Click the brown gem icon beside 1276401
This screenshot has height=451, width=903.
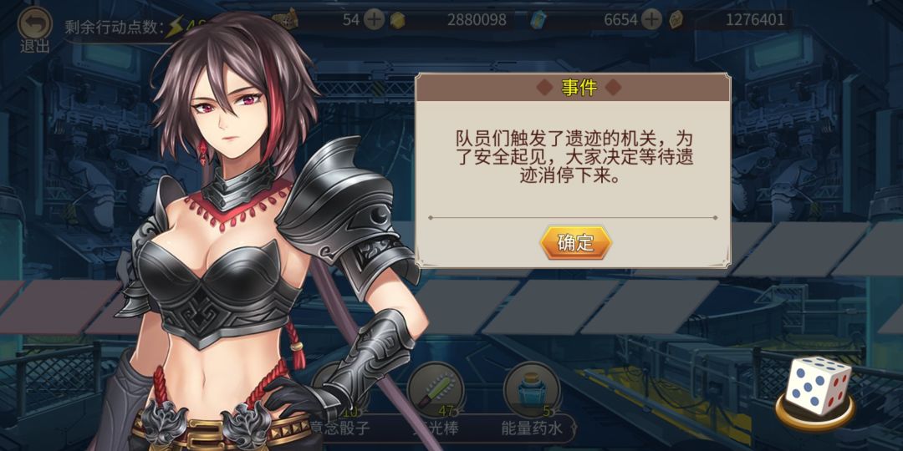(x=676, y=20)
